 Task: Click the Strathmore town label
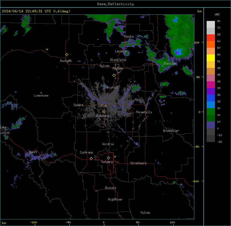click(x=138, y=163)
